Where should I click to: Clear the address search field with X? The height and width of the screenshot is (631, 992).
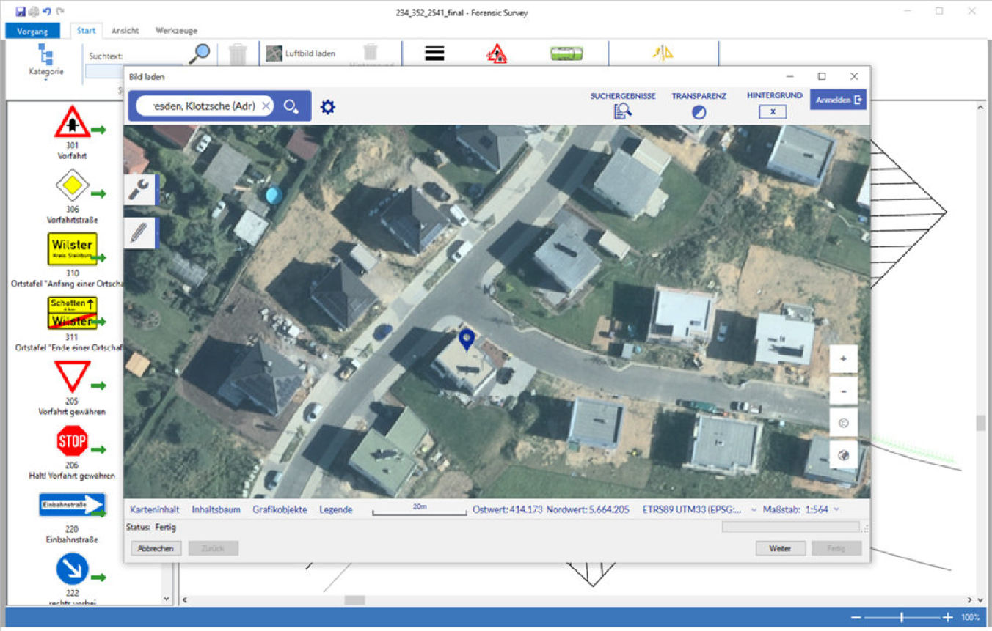(266, 106)
